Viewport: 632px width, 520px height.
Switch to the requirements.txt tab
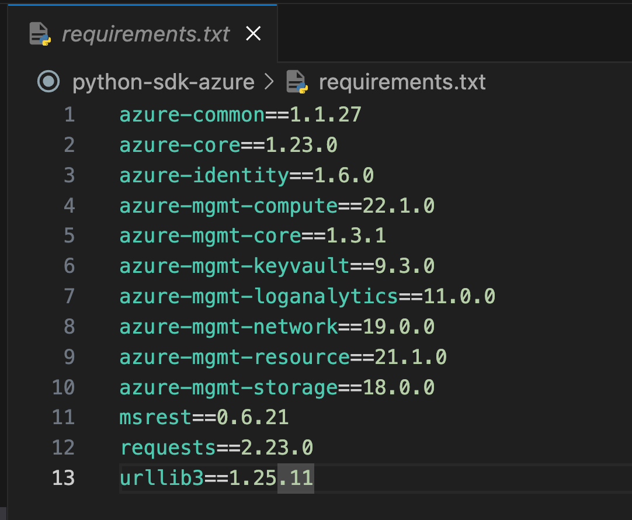pos(146,34)
